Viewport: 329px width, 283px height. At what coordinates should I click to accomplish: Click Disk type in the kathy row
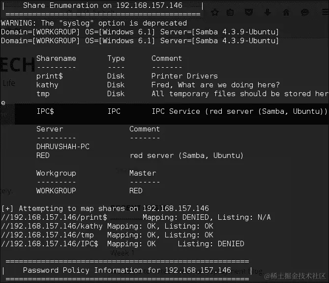coord(116,85)
